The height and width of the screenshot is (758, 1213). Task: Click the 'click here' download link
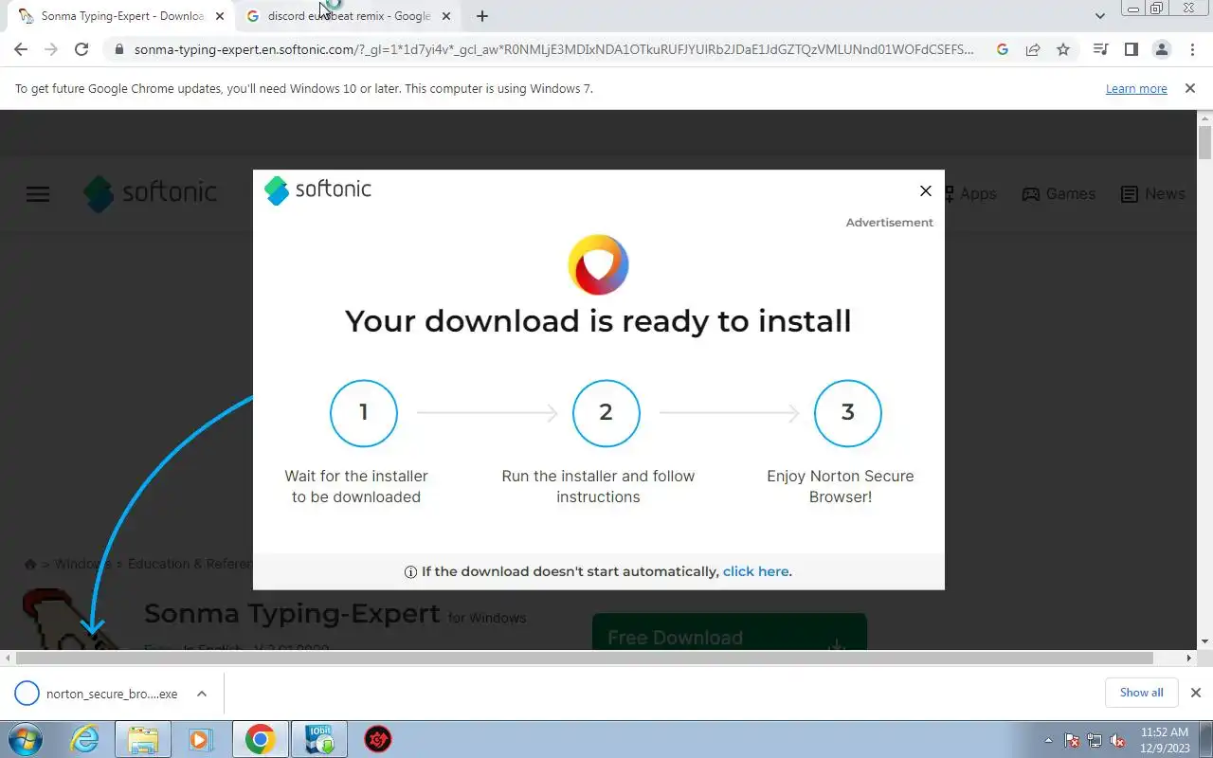pos(755,571)
